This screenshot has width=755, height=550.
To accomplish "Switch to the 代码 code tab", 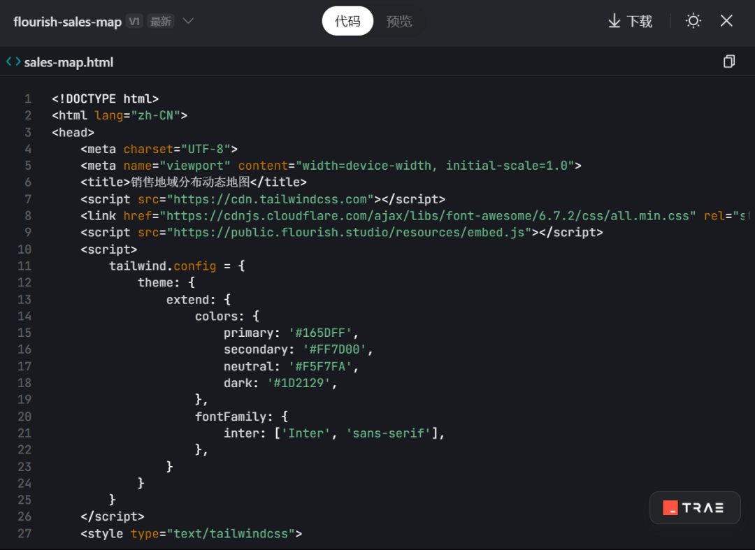I will point(347,21).
